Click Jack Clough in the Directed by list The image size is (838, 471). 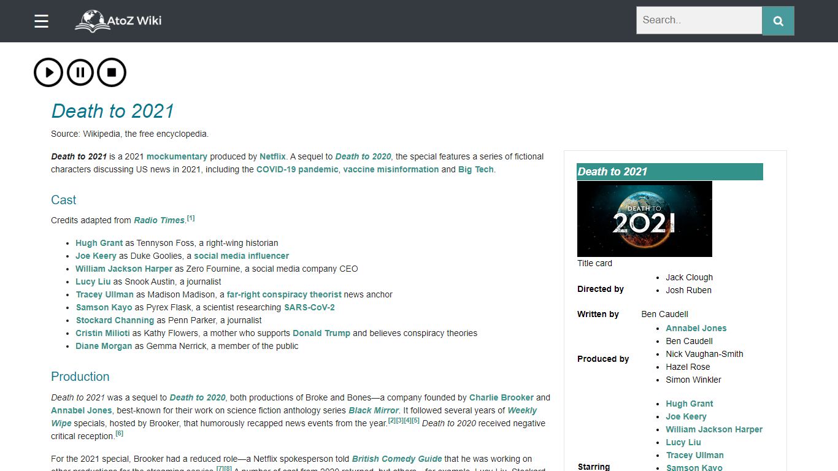(x=690, y=277)
